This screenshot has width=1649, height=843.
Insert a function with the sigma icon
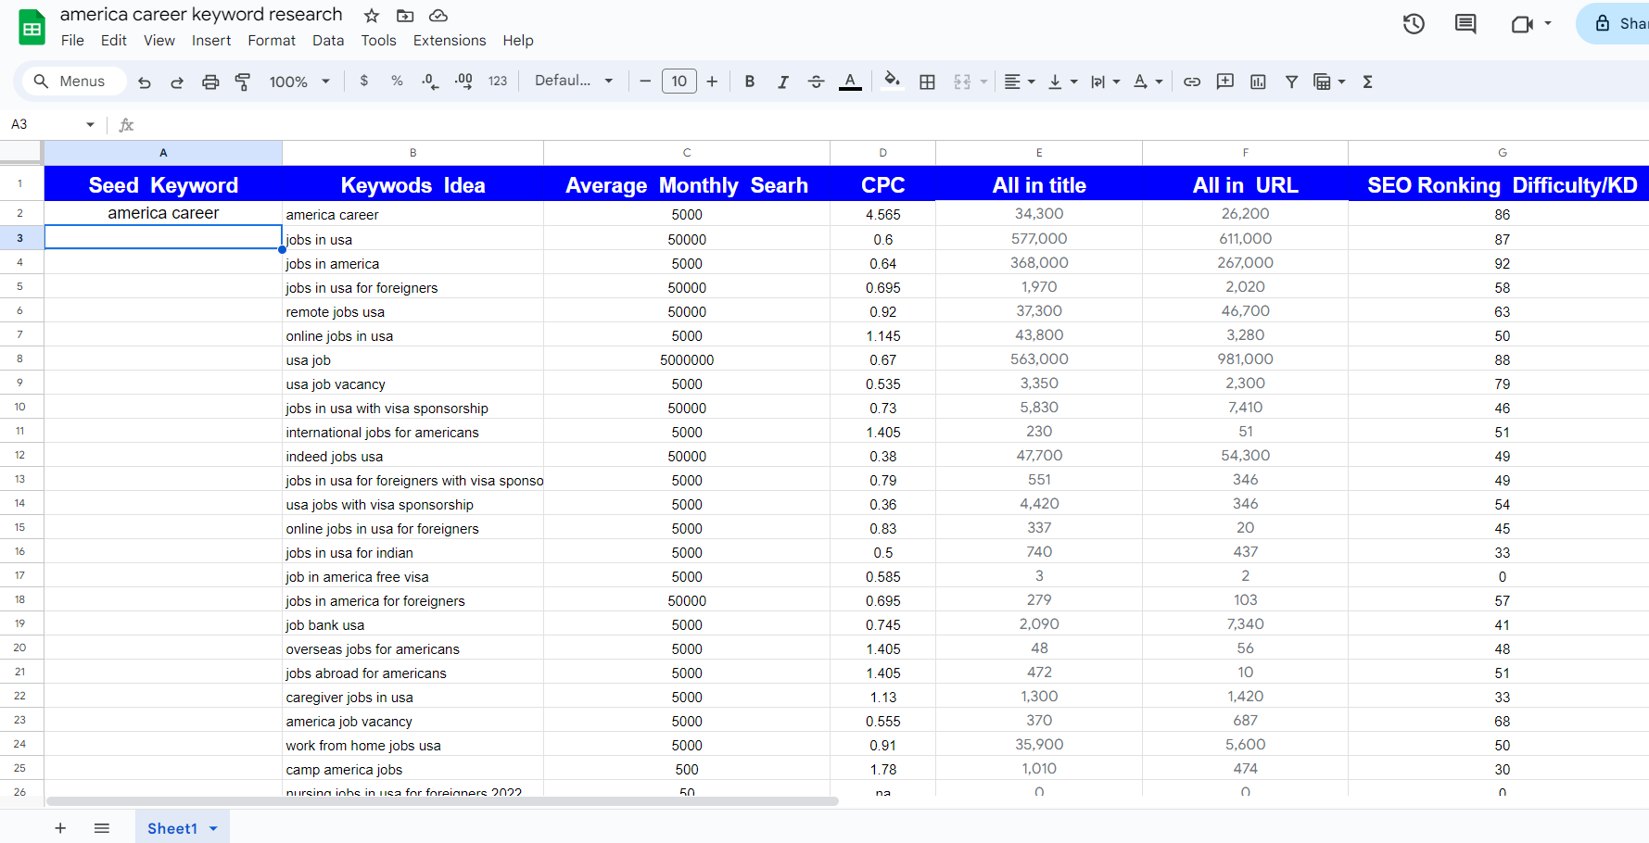tap(1367, 82)
